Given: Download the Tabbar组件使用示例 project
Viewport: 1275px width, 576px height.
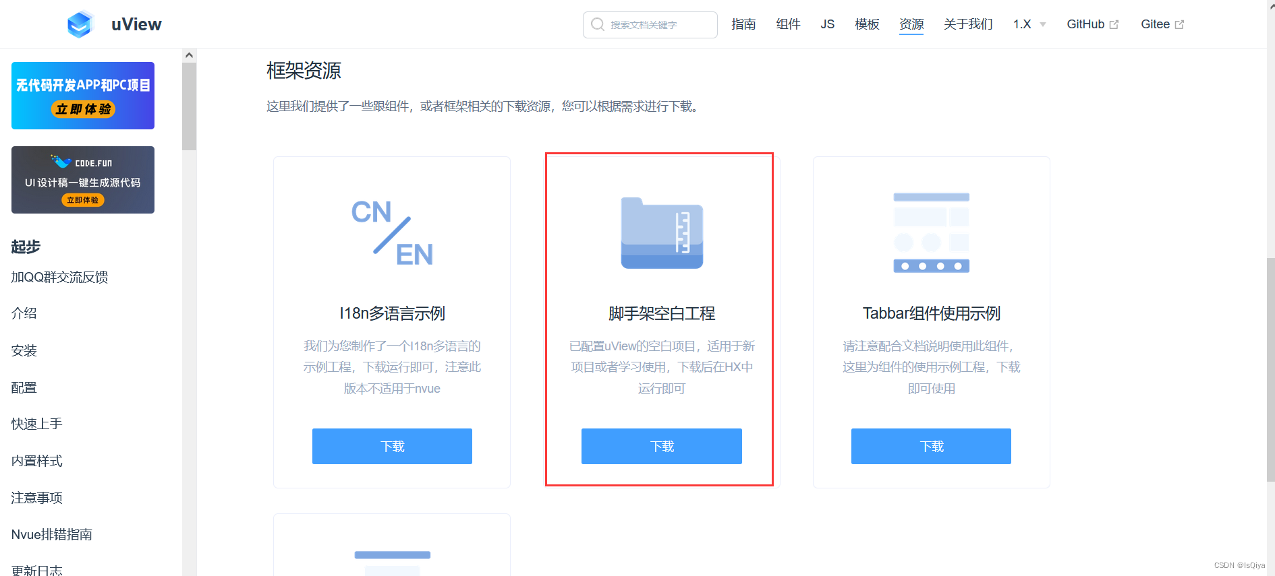Looking at the screenshot, I should click(931, 446).
